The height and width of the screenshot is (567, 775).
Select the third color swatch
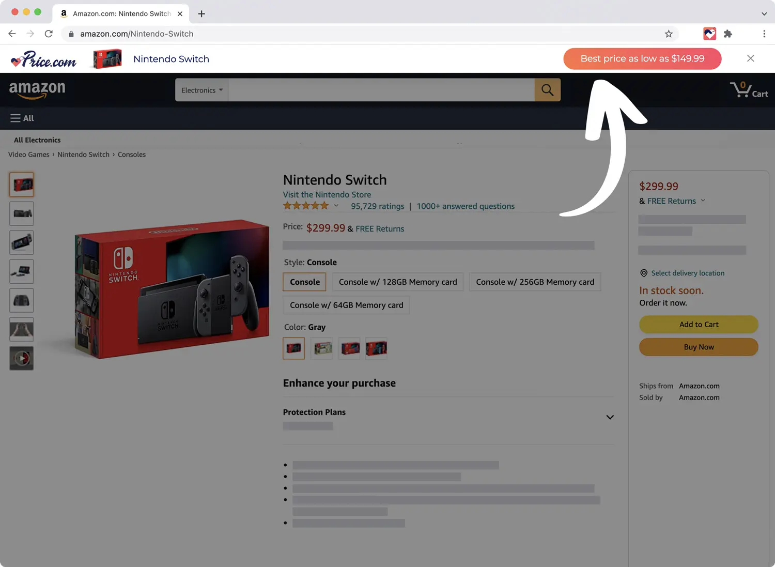click(x=349, y=348)
